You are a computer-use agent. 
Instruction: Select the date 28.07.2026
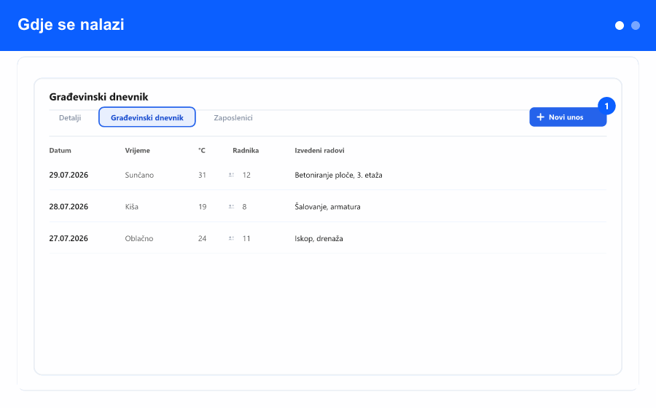tap(69, 206)
